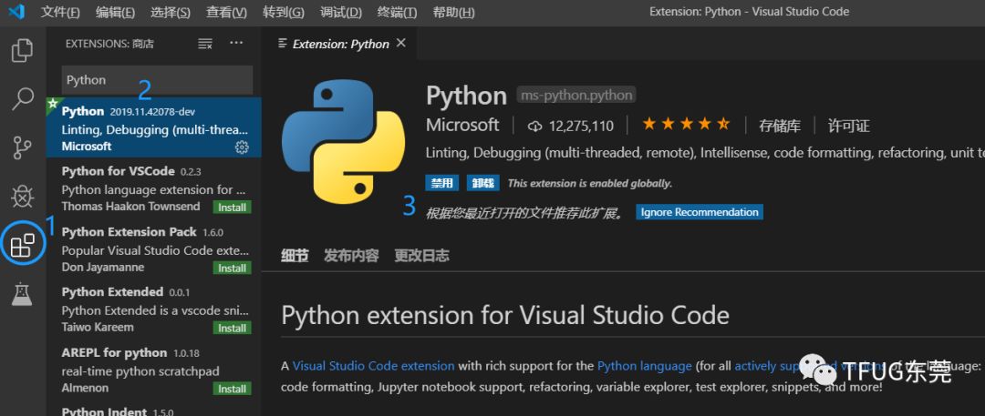Switch to the 发布内容 tab
985x416 pixels.
(351, 256)
